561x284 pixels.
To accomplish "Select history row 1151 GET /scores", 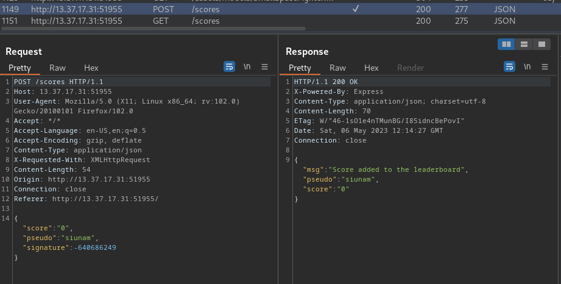I will pos(280,21).
